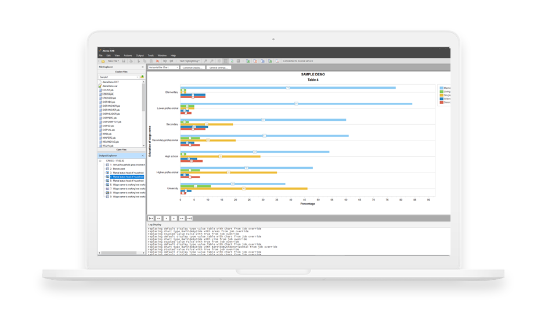Click the open folder toolbar icon

click(x=103, y=61)
